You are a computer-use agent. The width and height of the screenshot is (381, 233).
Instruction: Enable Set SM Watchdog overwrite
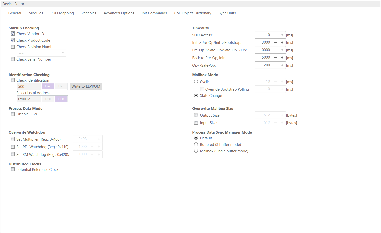tap(13, 154)
